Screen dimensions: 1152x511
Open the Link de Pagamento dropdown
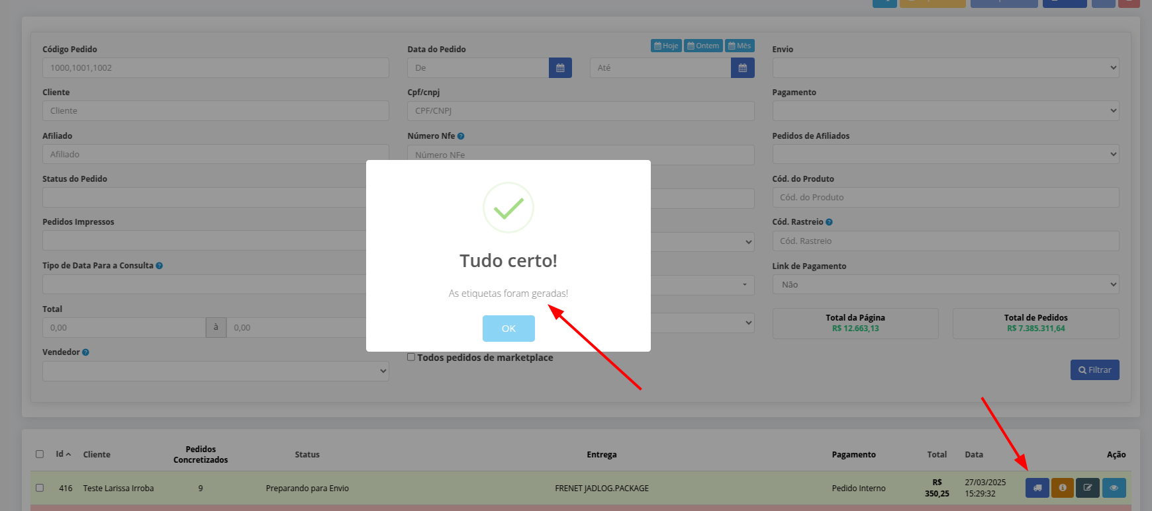(x=945, y=284)
